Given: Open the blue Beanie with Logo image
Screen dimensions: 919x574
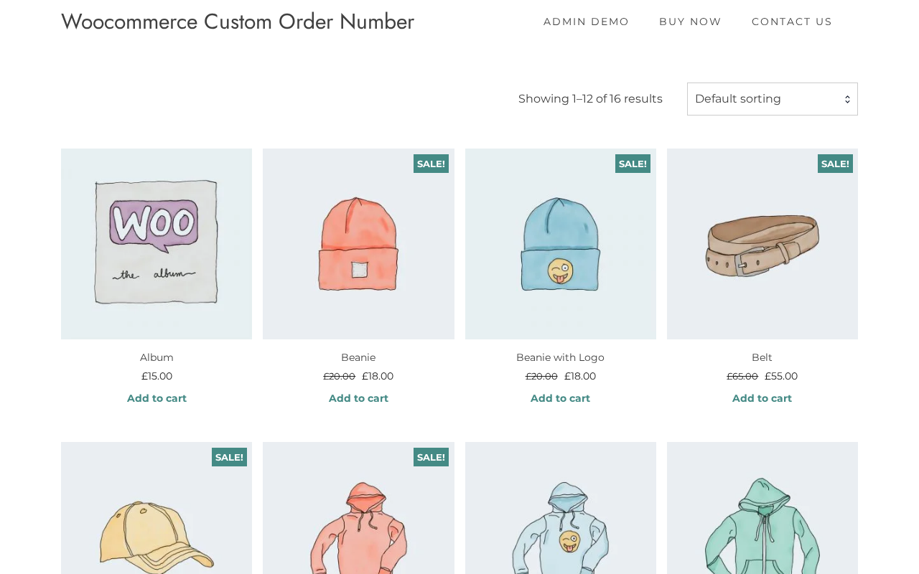Looking at the screenshot, I should [x=560, y=244].
